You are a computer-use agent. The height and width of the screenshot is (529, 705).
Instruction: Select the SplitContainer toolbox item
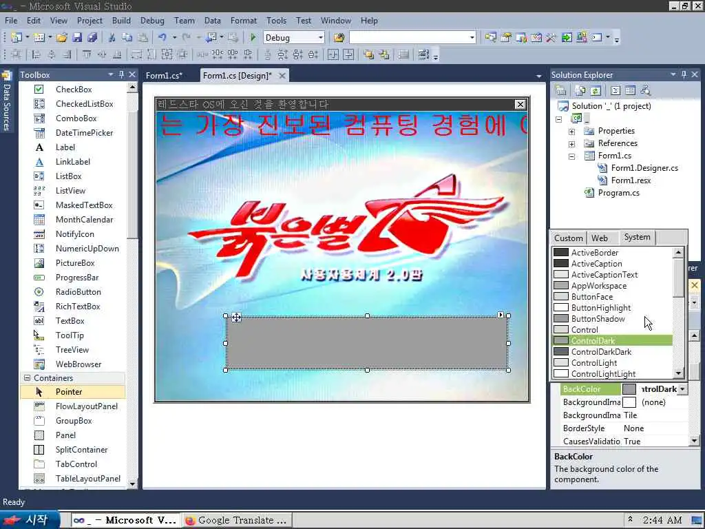coord(72,450)
